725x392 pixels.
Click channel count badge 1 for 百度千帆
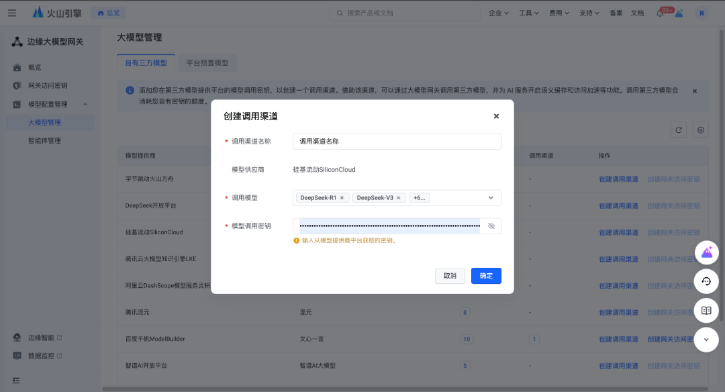(534, 339)
